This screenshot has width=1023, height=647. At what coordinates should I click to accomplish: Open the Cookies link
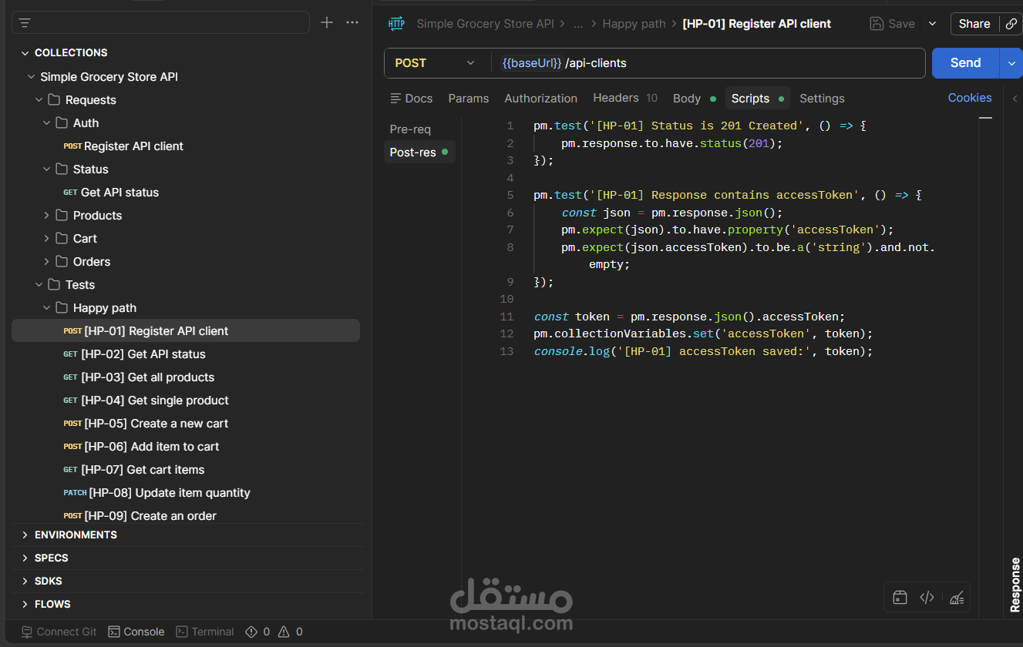[970, 98]
